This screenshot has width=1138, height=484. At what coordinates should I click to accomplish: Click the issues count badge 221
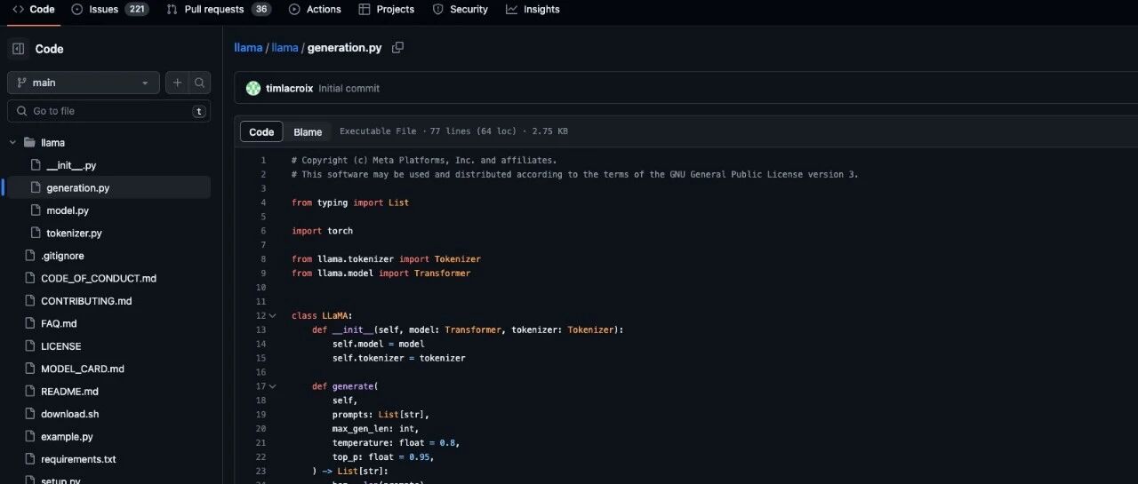(x=137, y=9)
